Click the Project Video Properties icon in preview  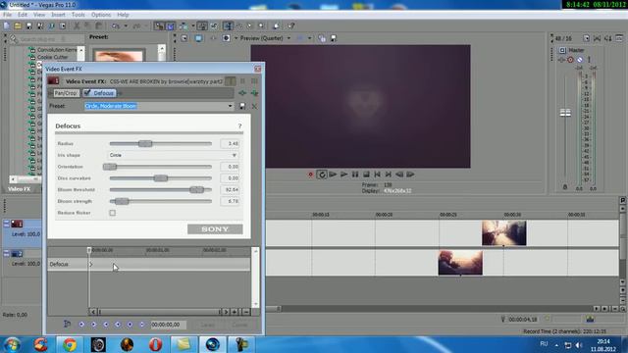184,38
